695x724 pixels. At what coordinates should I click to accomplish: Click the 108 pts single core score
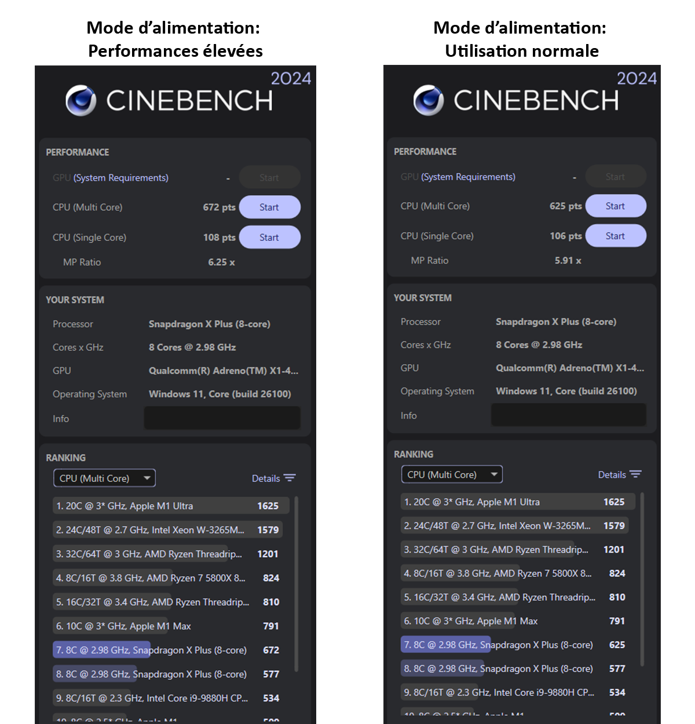[x=219, y=237]
